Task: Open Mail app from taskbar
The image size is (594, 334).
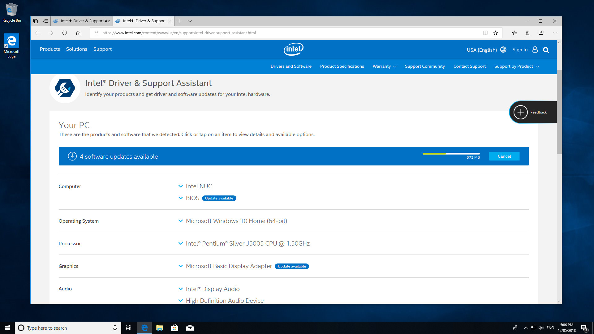Action: pos(190,328)
